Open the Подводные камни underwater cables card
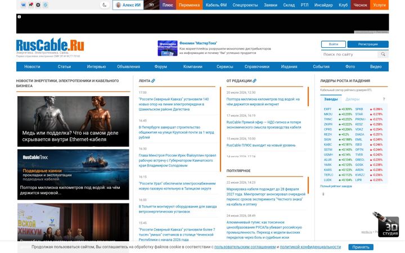The width and height of the screenshot is (405, 253). [x=73, y=174]
